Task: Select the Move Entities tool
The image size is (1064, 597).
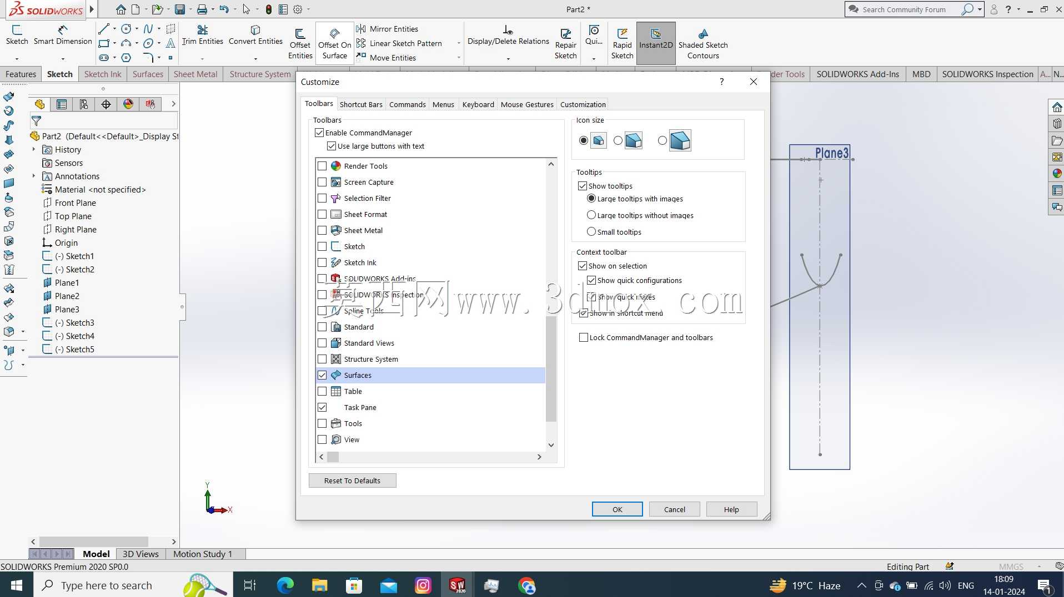Action: point(387,58)
